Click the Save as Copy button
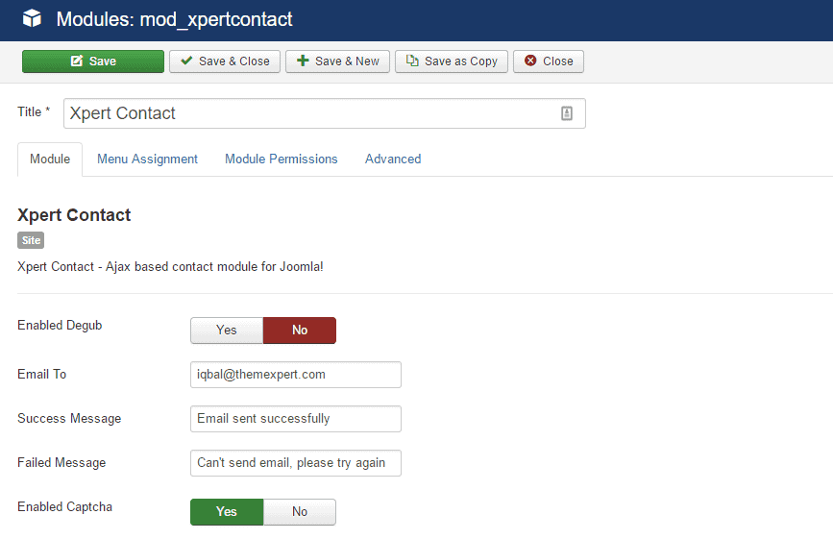Viewport: 833px width, 539px height. click(x=451, y=61)
